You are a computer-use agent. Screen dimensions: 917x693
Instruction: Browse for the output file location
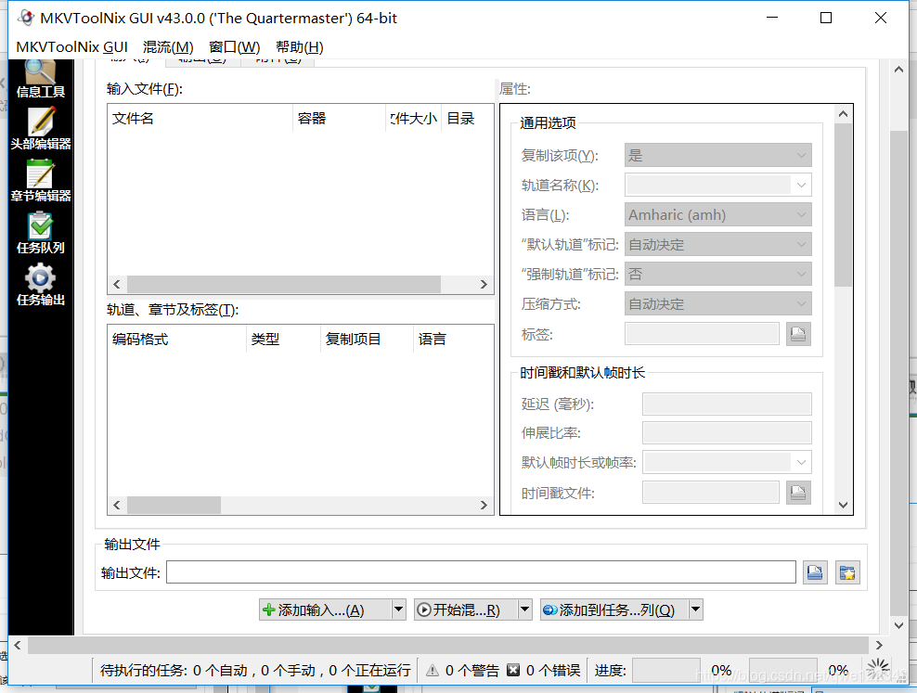pyautogui.click(x=815, y=572)
